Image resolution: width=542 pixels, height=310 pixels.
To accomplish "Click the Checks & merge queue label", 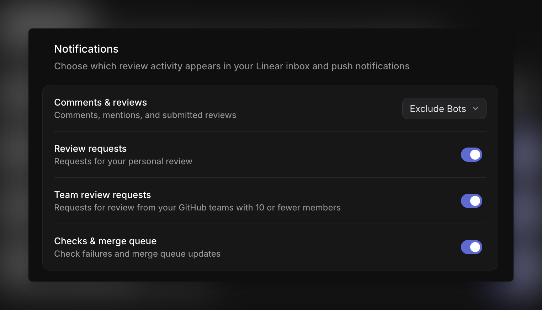I will [105, 241].
